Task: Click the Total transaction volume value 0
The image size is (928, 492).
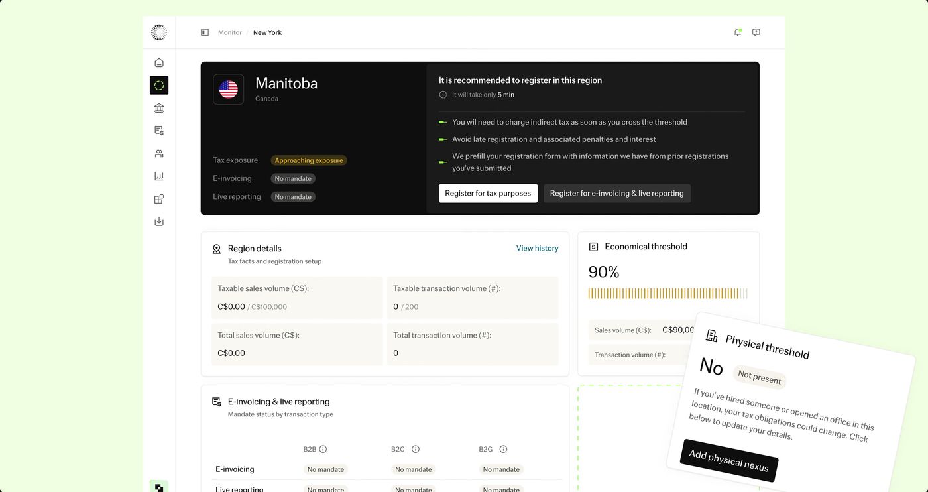Action: click(396, 353)
